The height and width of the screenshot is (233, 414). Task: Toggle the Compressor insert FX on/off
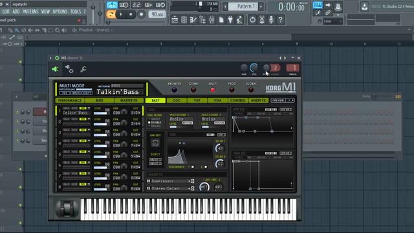(x=149, y=181)
